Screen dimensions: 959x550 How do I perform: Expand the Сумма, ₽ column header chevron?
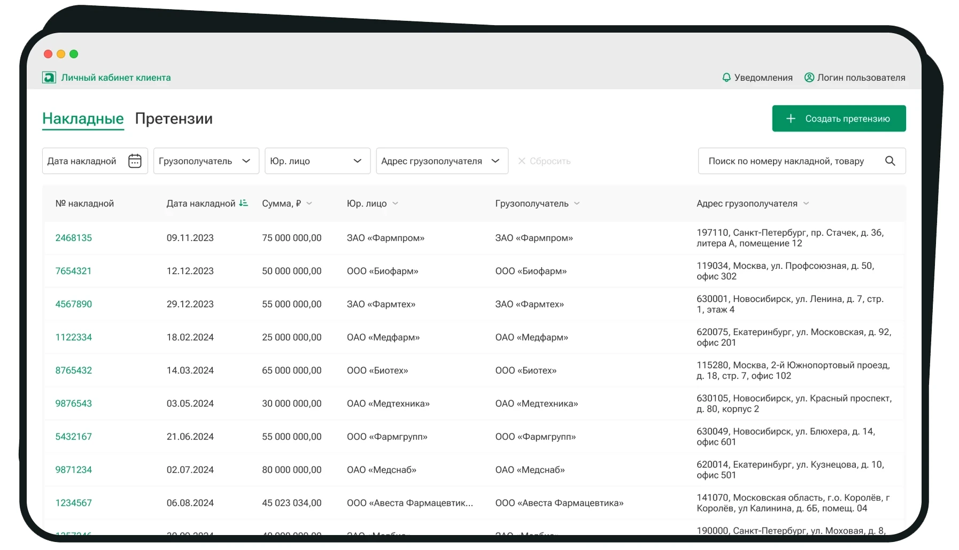(x=309, y=204)
